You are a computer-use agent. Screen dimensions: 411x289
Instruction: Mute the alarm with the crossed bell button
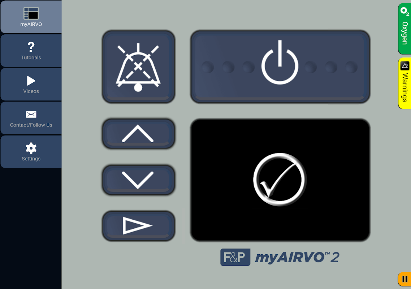pos(138,66)
